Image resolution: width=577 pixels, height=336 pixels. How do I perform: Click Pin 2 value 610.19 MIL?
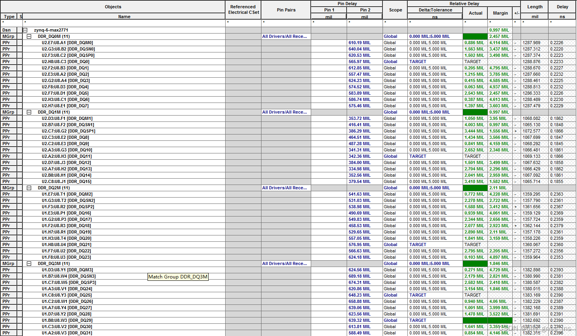coord(359,43)
